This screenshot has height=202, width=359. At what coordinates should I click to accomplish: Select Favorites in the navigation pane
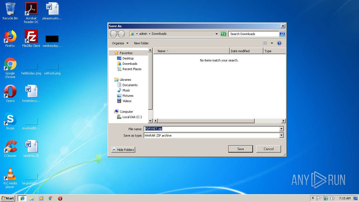[x=126, y=53]
